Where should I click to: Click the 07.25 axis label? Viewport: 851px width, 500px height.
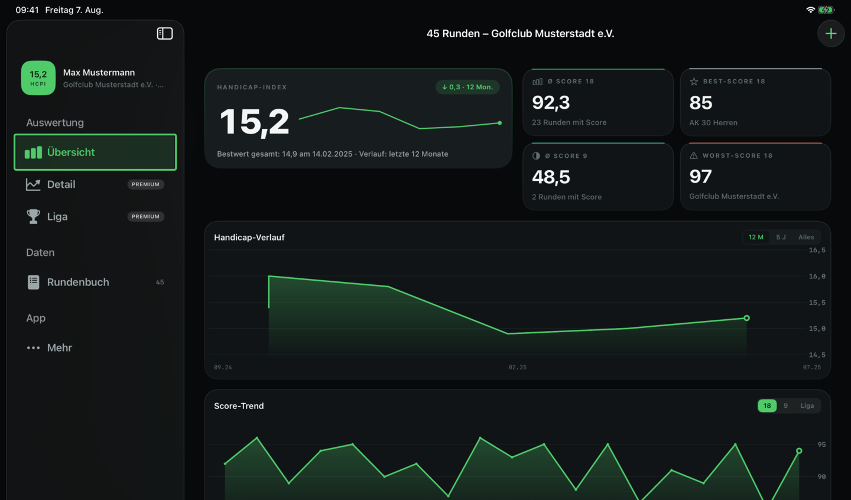(x=812, y=368)
